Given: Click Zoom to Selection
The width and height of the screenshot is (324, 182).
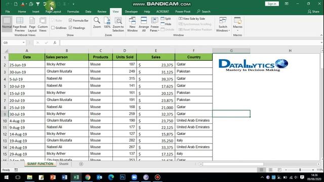Looking at the screenshot, I should 118,24.
